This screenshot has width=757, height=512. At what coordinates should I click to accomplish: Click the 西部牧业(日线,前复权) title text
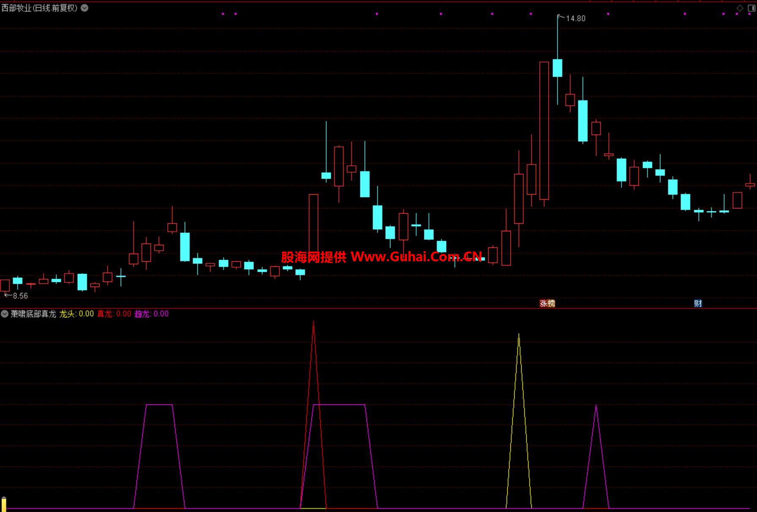40,8
